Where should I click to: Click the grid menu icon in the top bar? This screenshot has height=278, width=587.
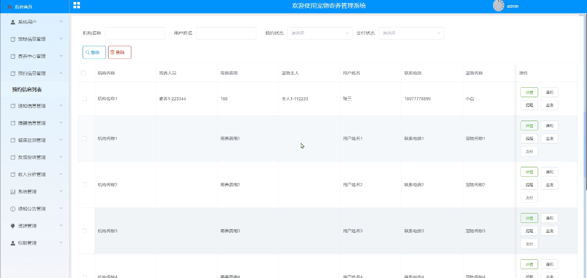(77, 5)
